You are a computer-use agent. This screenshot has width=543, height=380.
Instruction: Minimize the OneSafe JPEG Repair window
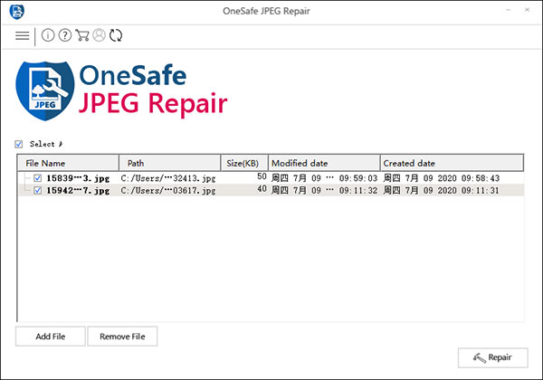[509, 10]
